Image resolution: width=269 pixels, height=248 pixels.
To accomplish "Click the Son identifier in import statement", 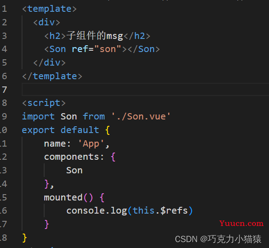I will coord(69,116).
